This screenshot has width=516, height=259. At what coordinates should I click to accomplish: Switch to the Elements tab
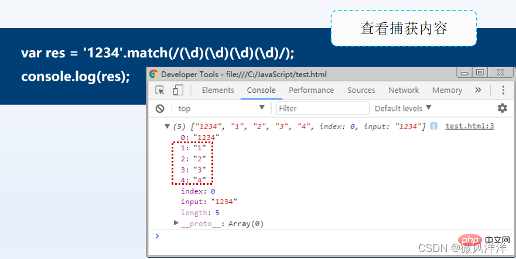pos(218,90)
